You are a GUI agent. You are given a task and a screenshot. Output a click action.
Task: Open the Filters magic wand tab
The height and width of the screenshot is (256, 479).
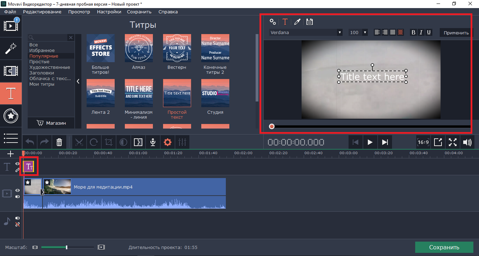[x=11, y=48]
